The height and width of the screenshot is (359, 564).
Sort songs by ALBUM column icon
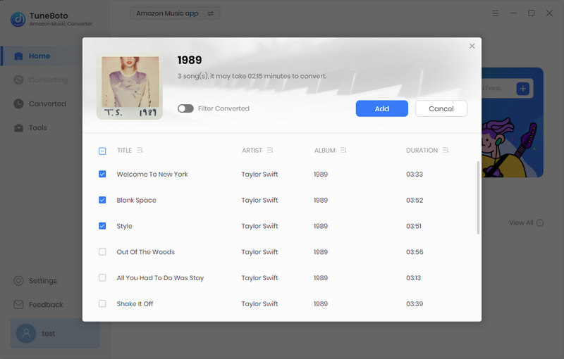343,150
